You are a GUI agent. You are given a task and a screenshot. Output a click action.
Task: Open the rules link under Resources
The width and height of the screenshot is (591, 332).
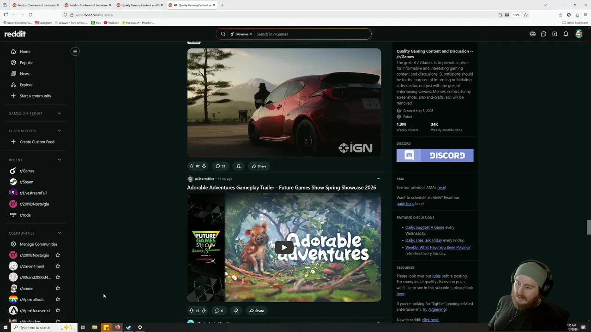(x=436, y=276)
